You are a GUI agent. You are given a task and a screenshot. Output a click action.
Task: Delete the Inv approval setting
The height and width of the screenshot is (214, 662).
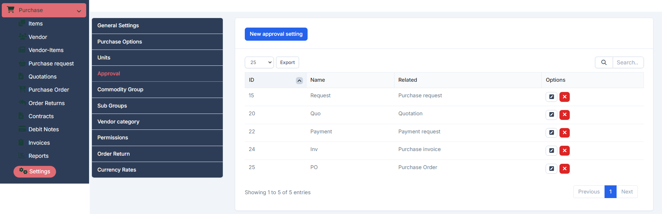pos(564,151)
